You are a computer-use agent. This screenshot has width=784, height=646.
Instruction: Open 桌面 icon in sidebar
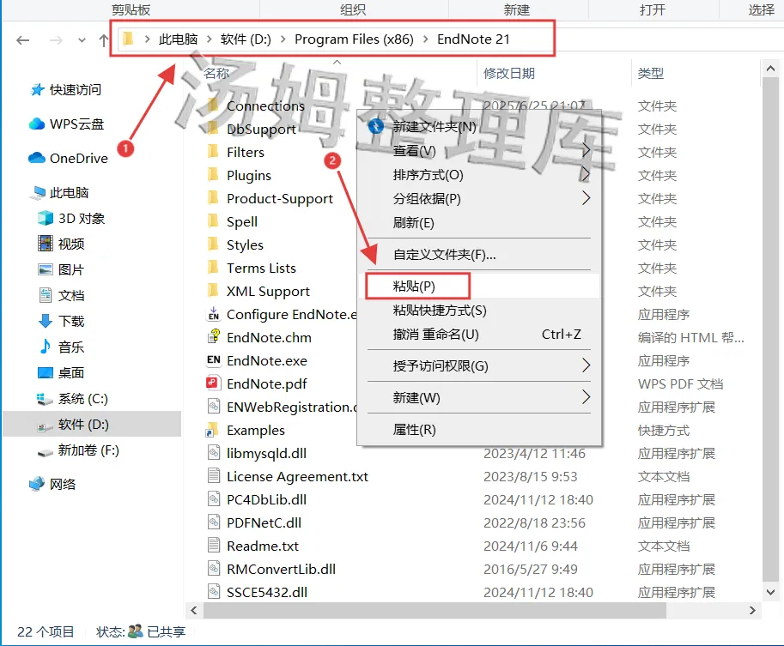point(46,372)
